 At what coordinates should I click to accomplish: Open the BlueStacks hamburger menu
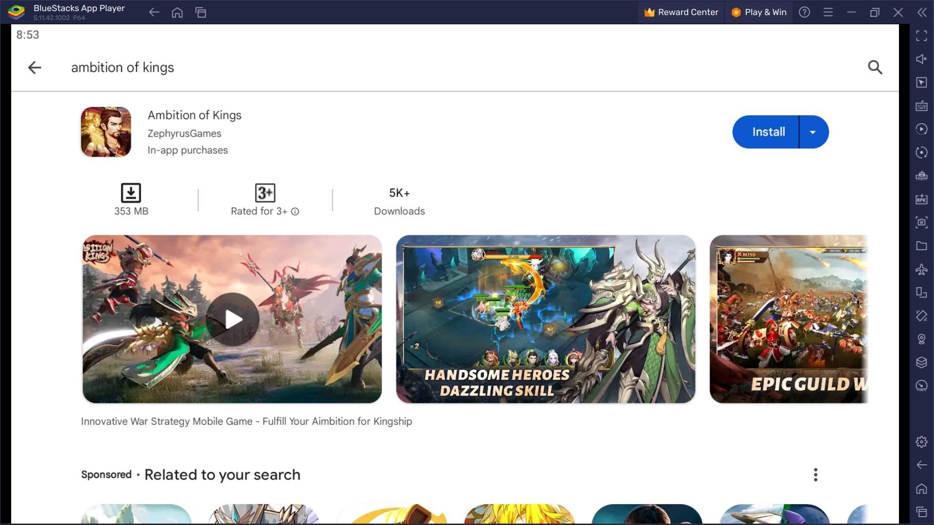point(828,12)
